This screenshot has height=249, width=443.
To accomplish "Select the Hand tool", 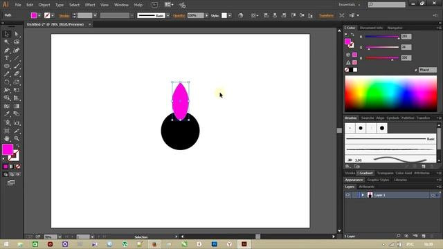I will tap(7, 138).
